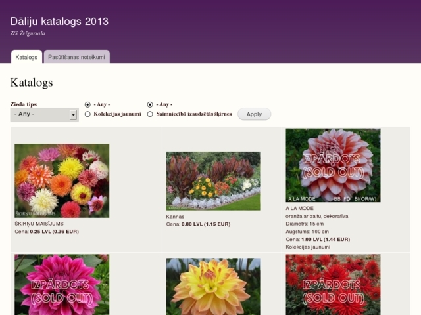The image size is (421, 315).
Task: Select the Any radio above Saimniecībā izaudzētās šķirnes
Action: (150, 104)
